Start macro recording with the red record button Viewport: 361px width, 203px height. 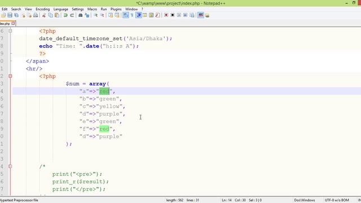pyautogui.click(x=166, y=15)
